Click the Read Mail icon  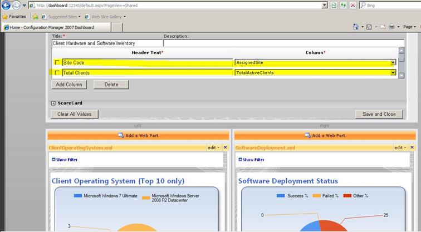pos(383,27)
